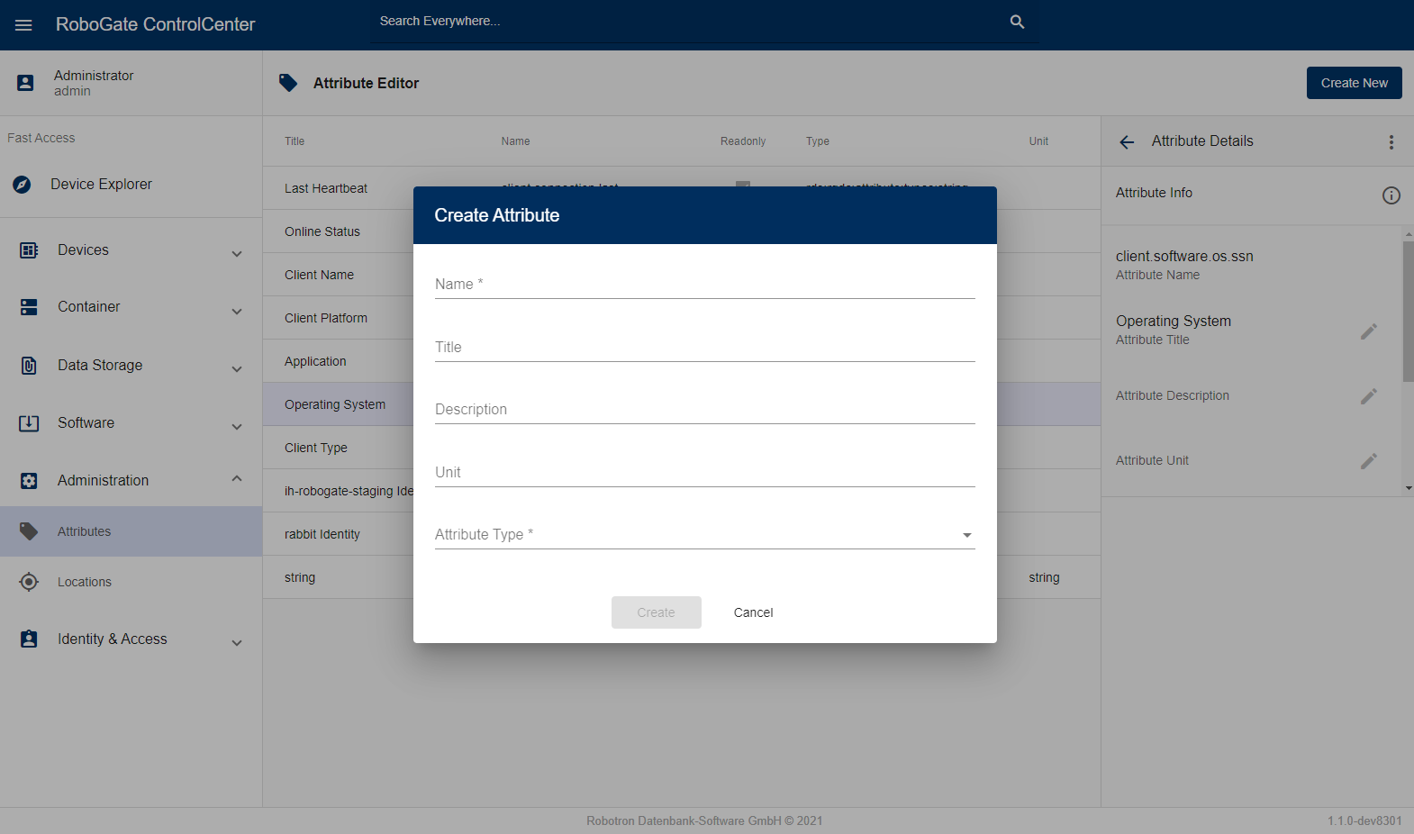Expand the Devices menu chevron
This screenshot has height=834, width=1414.
pyautogui.click(x=237, y=254)
